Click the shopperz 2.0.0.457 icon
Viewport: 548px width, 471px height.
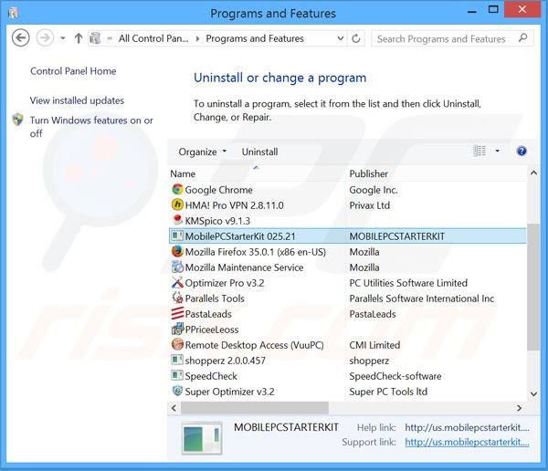click(x=177, y=360)
